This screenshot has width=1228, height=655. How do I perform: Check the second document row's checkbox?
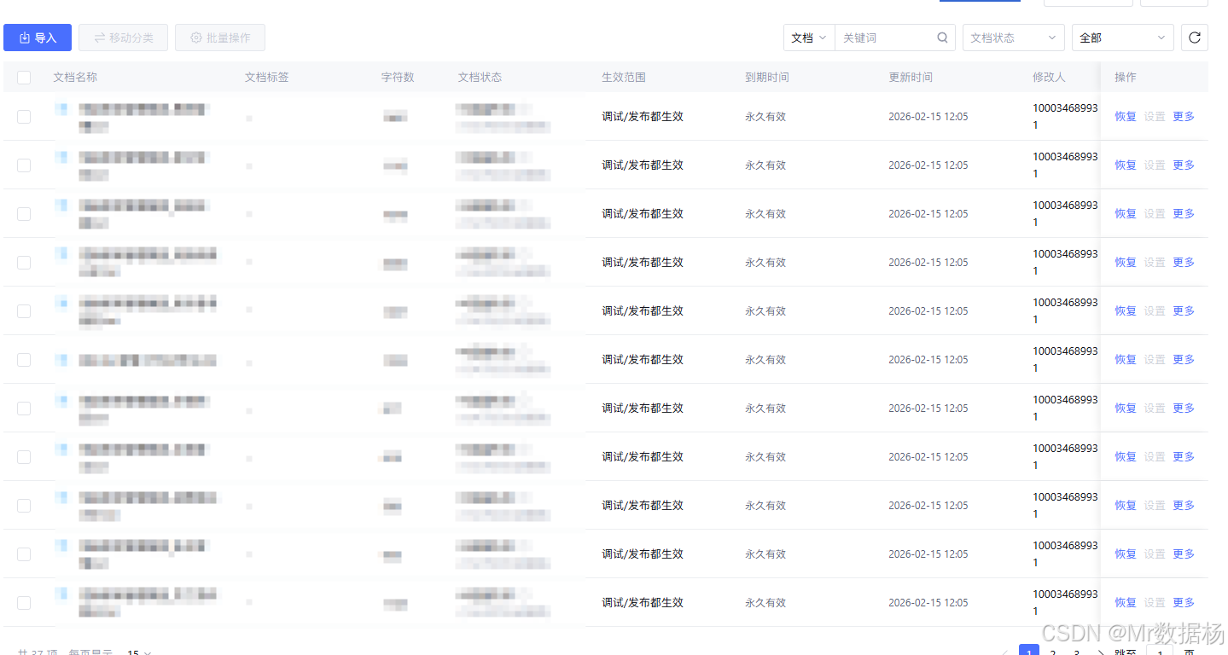click(x=24, y=165)
